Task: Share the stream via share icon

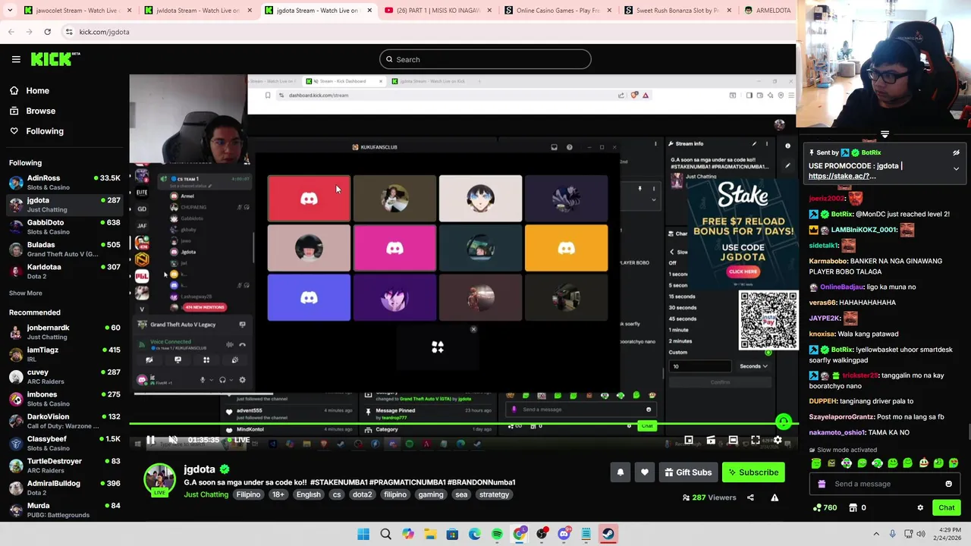Action: 750,497
